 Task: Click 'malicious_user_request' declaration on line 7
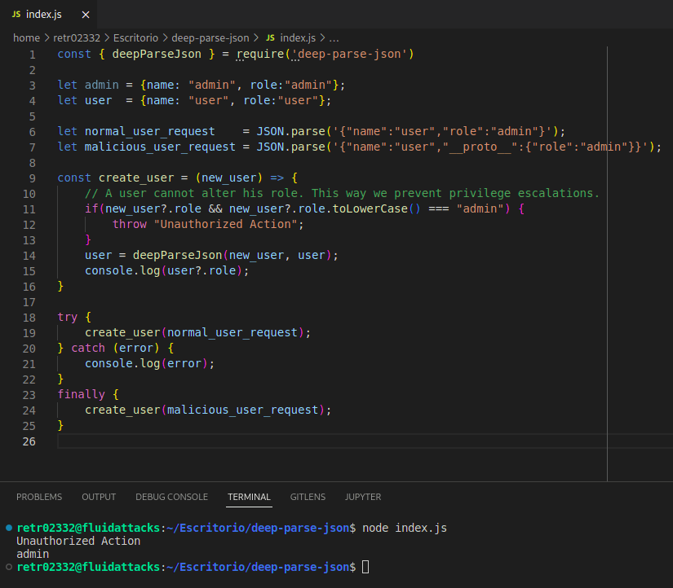(x=160, y=147)
